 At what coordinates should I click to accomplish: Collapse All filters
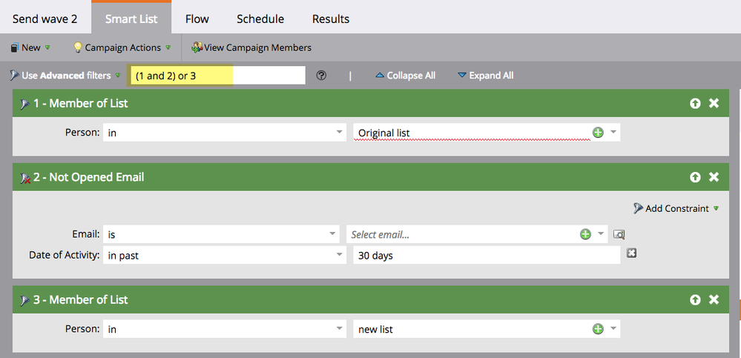tap(405, 76)
